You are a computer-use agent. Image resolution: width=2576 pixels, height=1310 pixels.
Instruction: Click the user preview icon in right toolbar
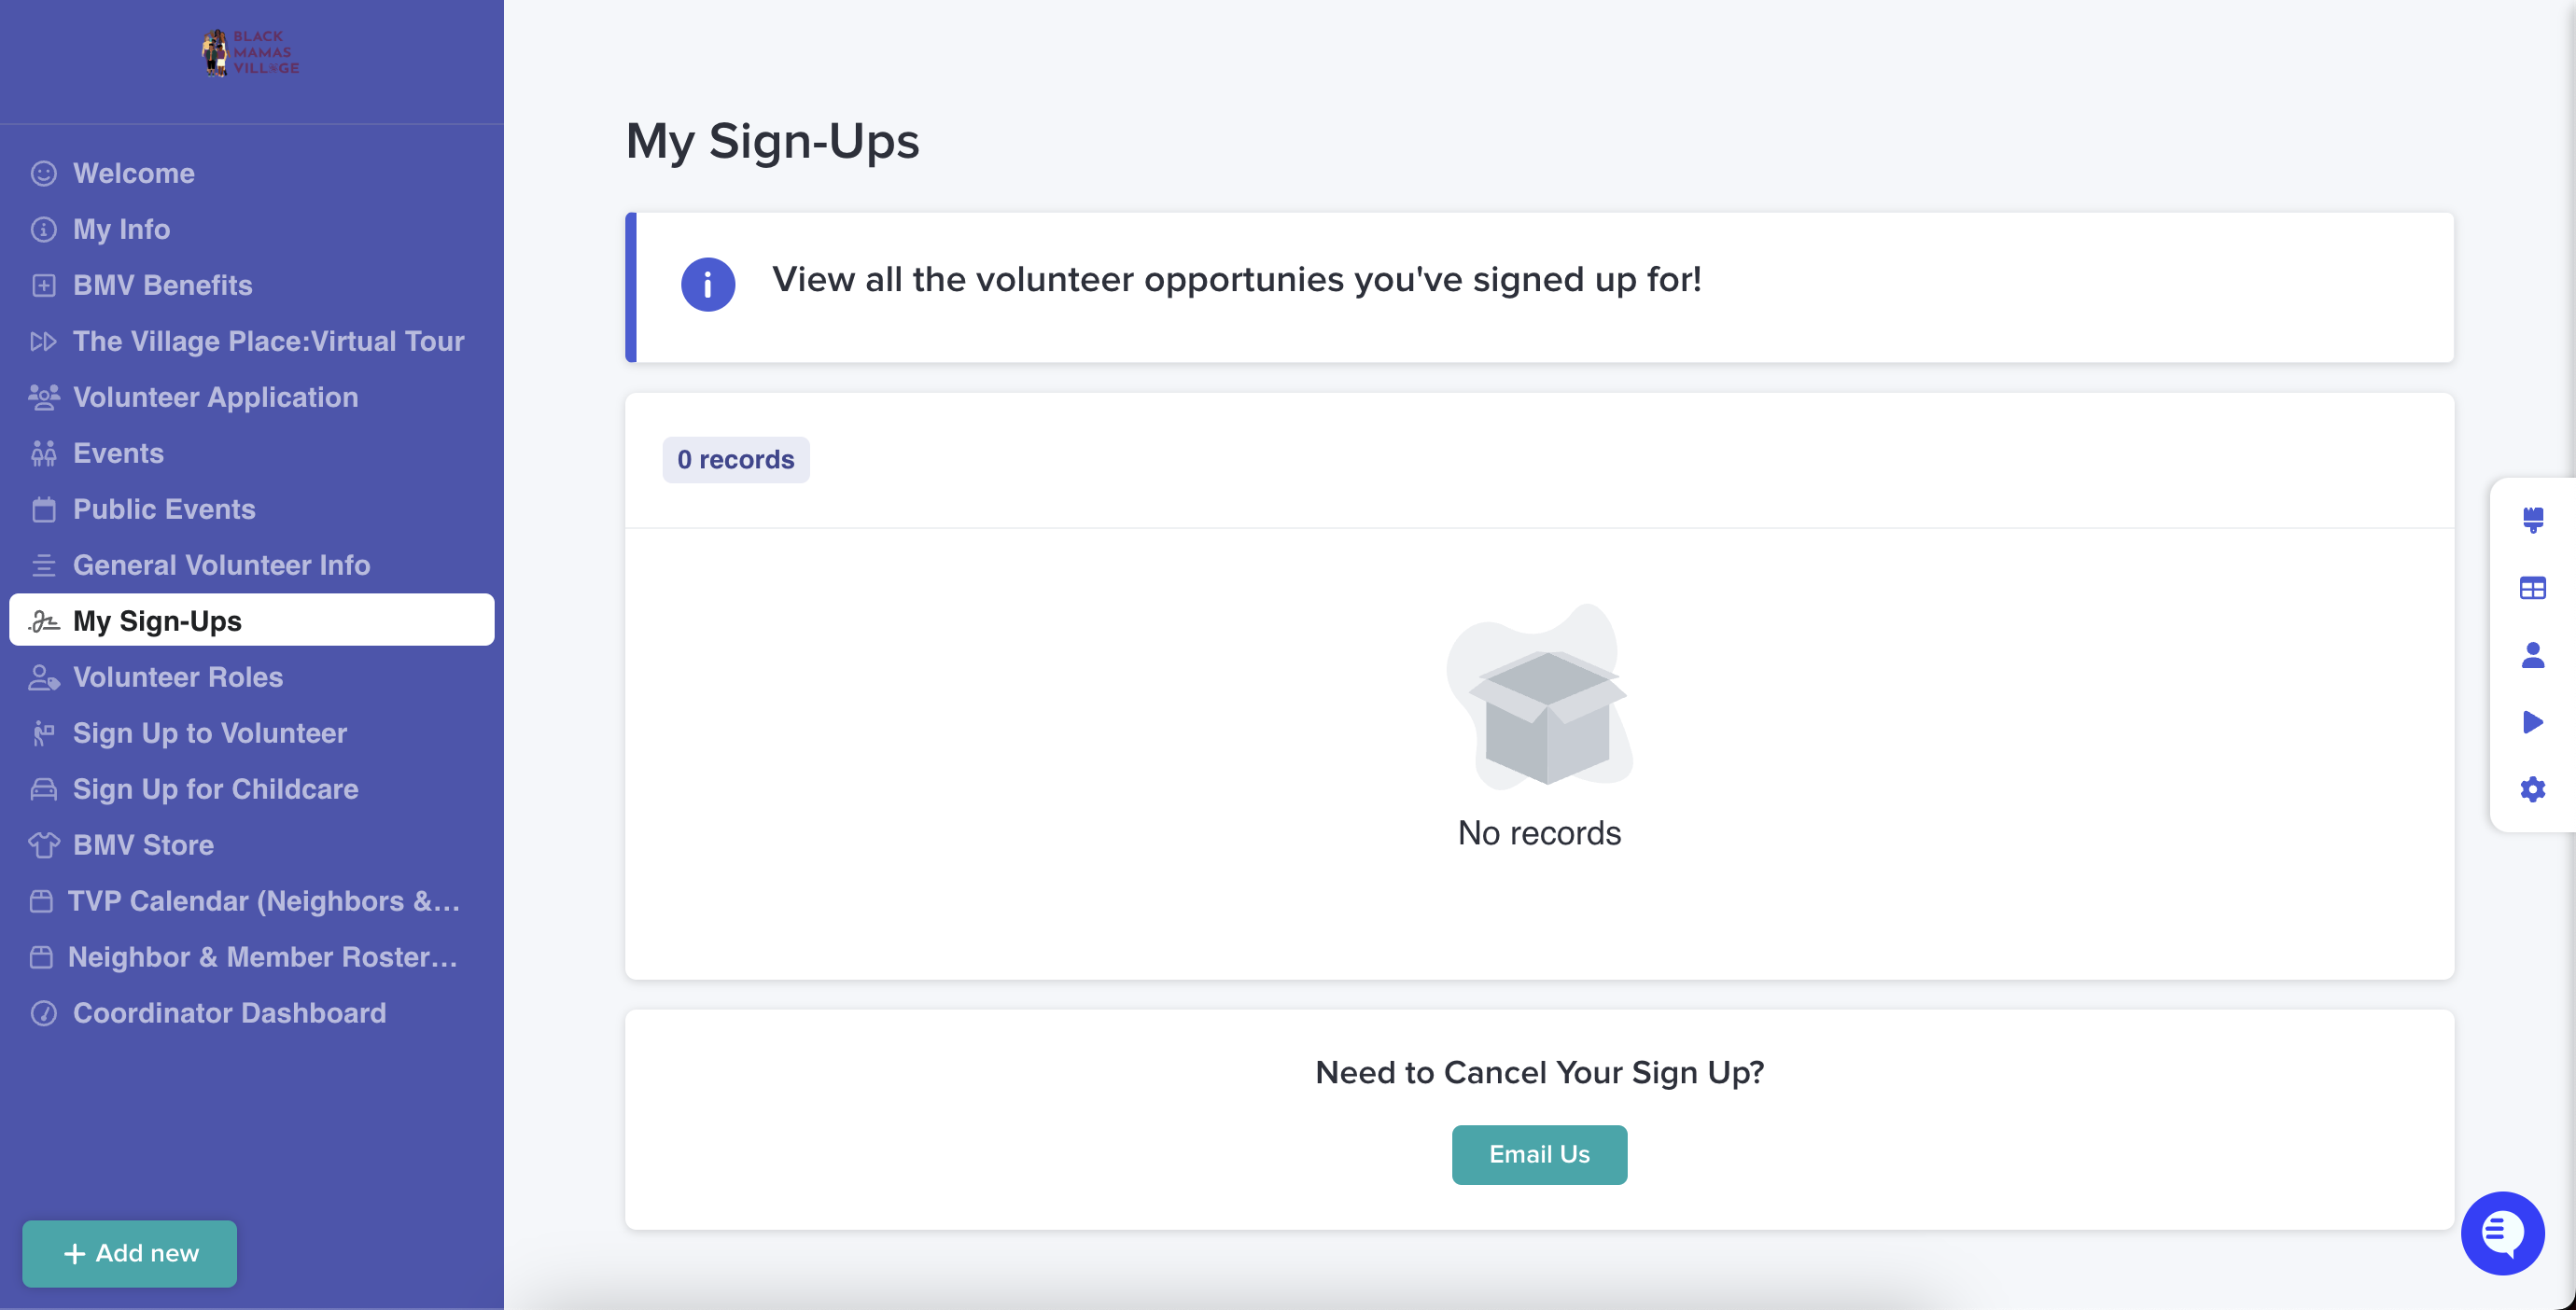2532,655
